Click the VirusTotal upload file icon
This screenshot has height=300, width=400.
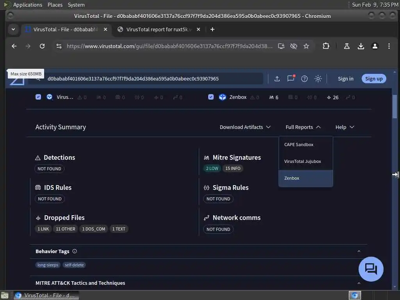[277, 79]
